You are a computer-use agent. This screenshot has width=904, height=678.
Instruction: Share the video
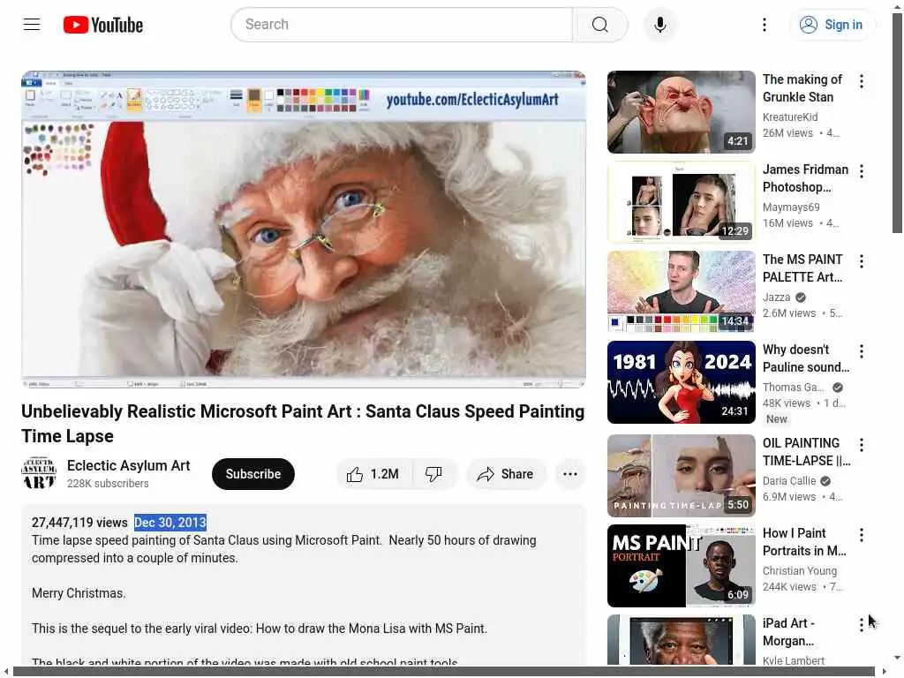(505, 474)
